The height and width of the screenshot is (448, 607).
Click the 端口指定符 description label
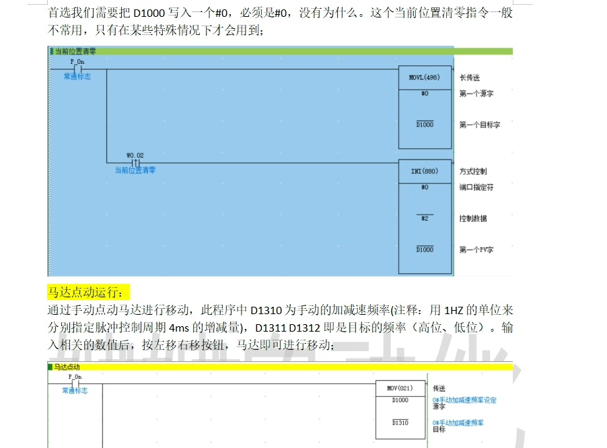pos(476,187)
